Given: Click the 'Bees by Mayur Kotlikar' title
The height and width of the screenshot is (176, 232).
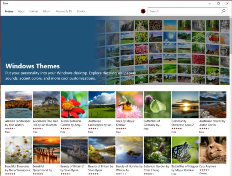Looking at the screenshot, I should 125,123.
